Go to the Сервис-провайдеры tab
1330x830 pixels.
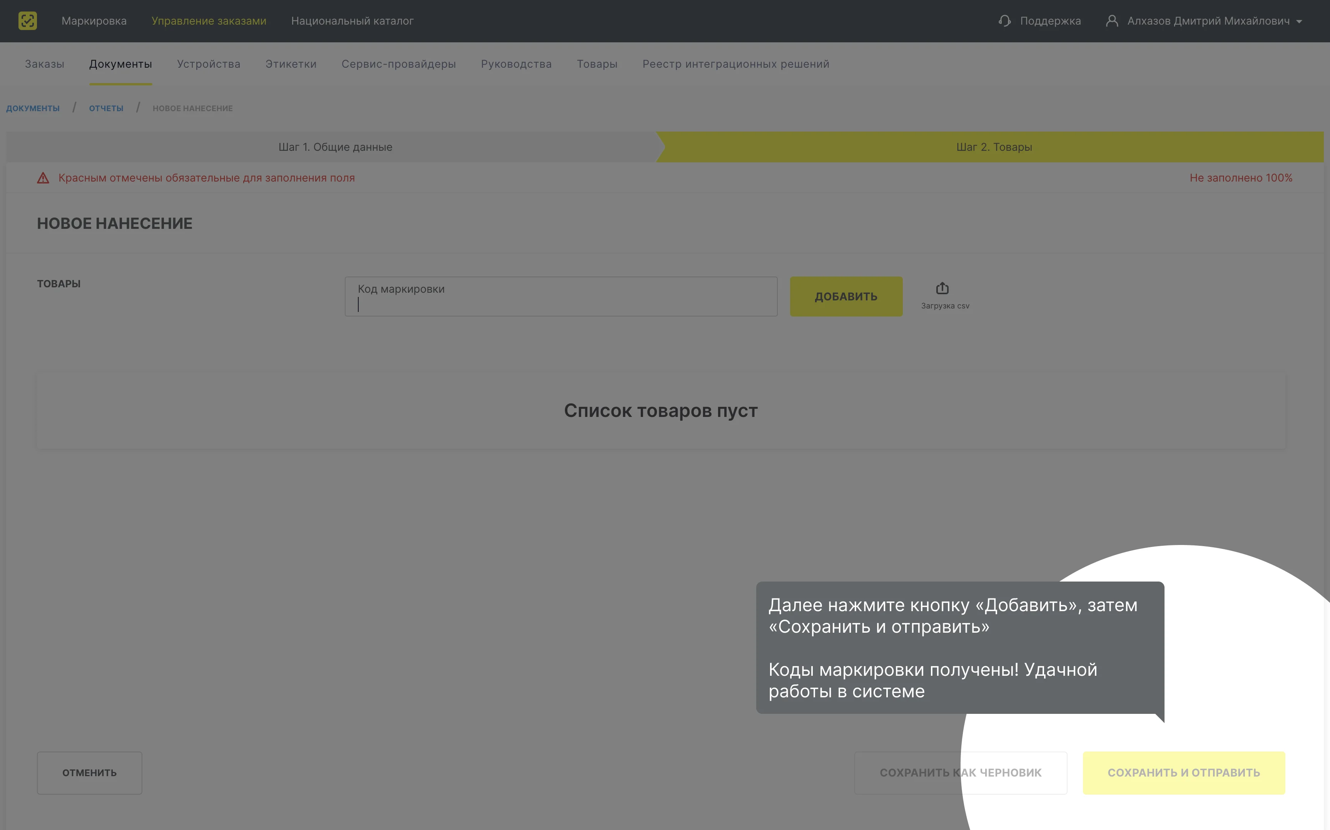[399, 64]
